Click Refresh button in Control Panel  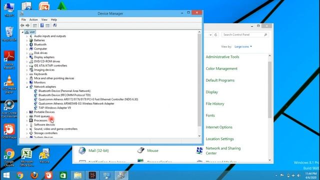(x=215, y=34)
